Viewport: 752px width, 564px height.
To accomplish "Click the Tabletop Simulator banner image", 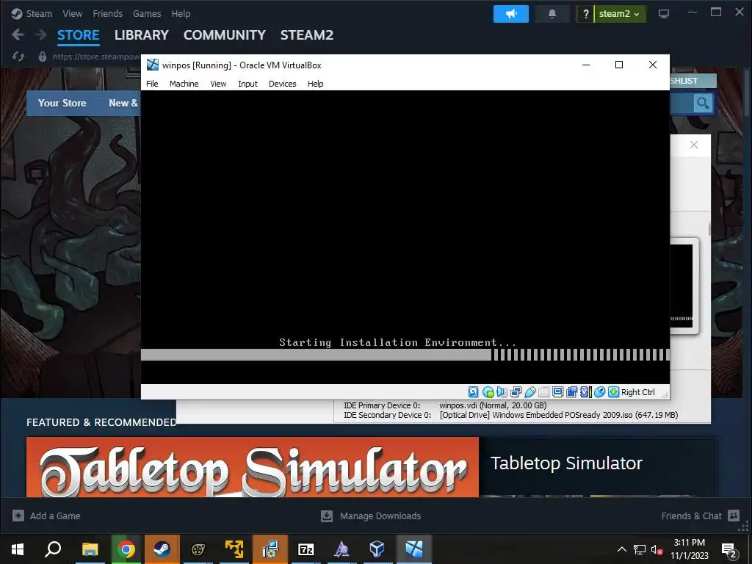I will 253,466.
